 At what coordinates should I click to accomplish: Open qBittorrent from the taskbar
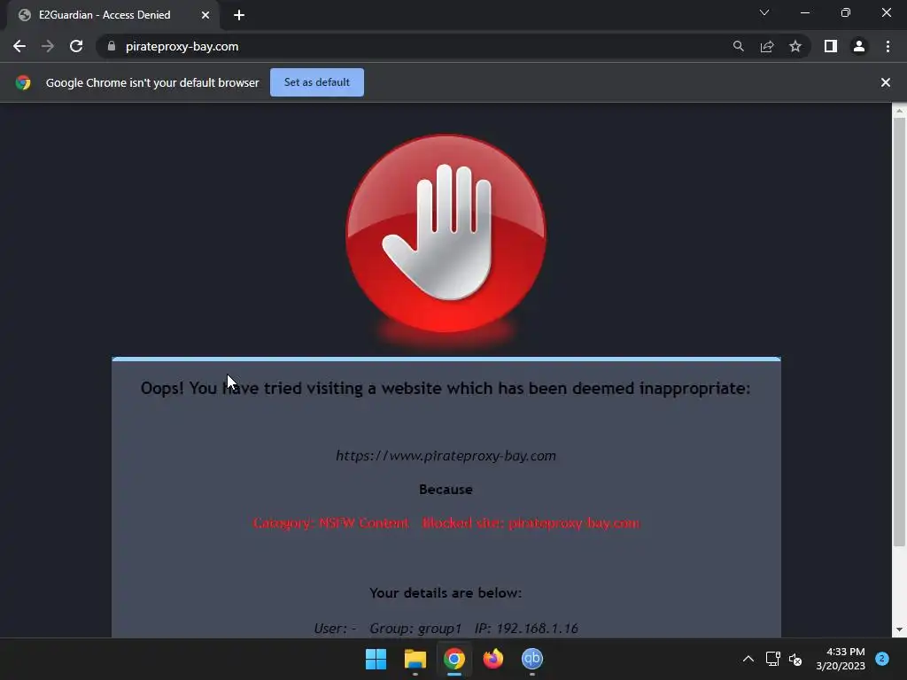[532, 659]
